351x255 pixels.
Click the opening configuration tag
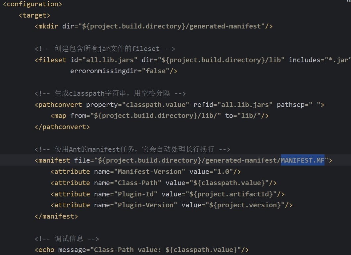(x=32, y=4)
